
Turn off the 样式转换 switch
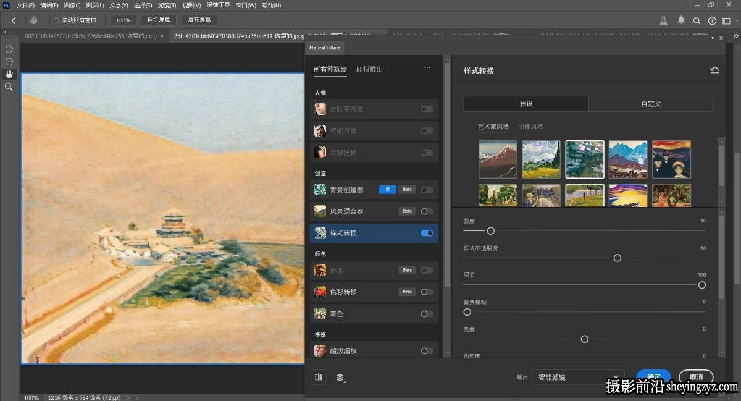click(427, 233)
